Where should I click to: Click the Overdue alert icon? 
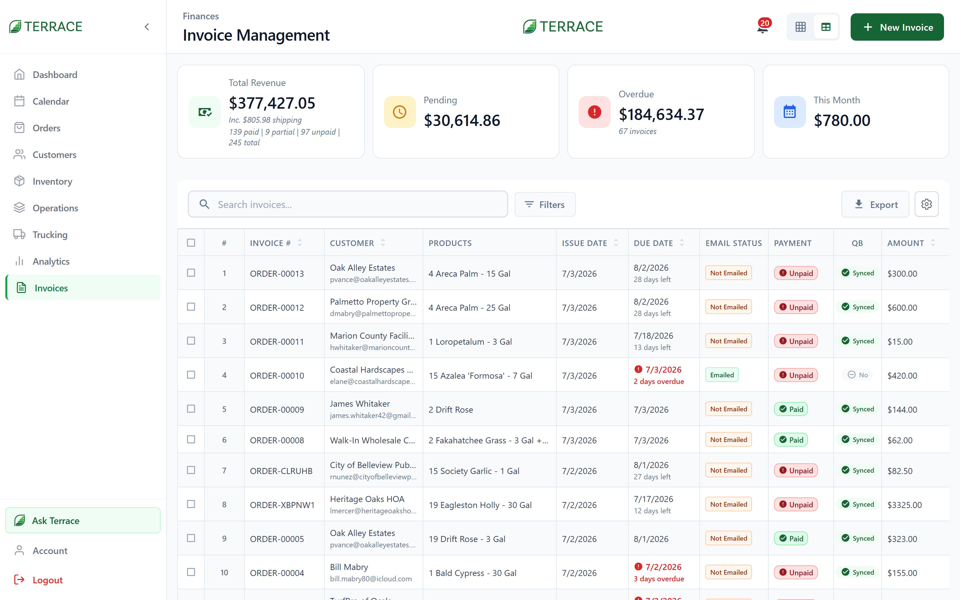pos(594,112)
